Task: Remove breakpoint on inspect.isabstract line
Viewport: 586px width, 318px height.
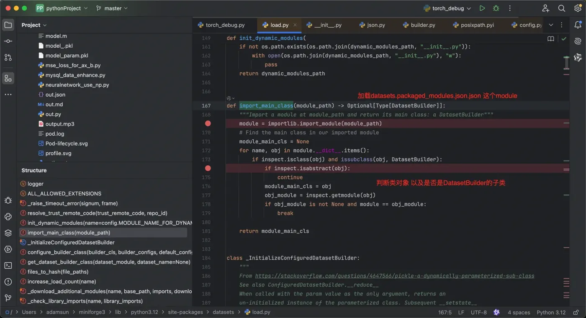Action: pos(208,168)
